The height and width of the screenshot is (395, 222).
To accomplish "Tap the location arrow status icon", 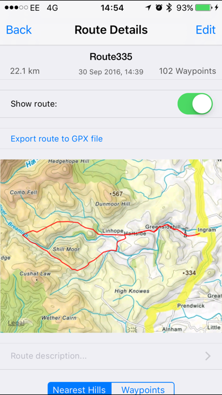I will [148, 8].
